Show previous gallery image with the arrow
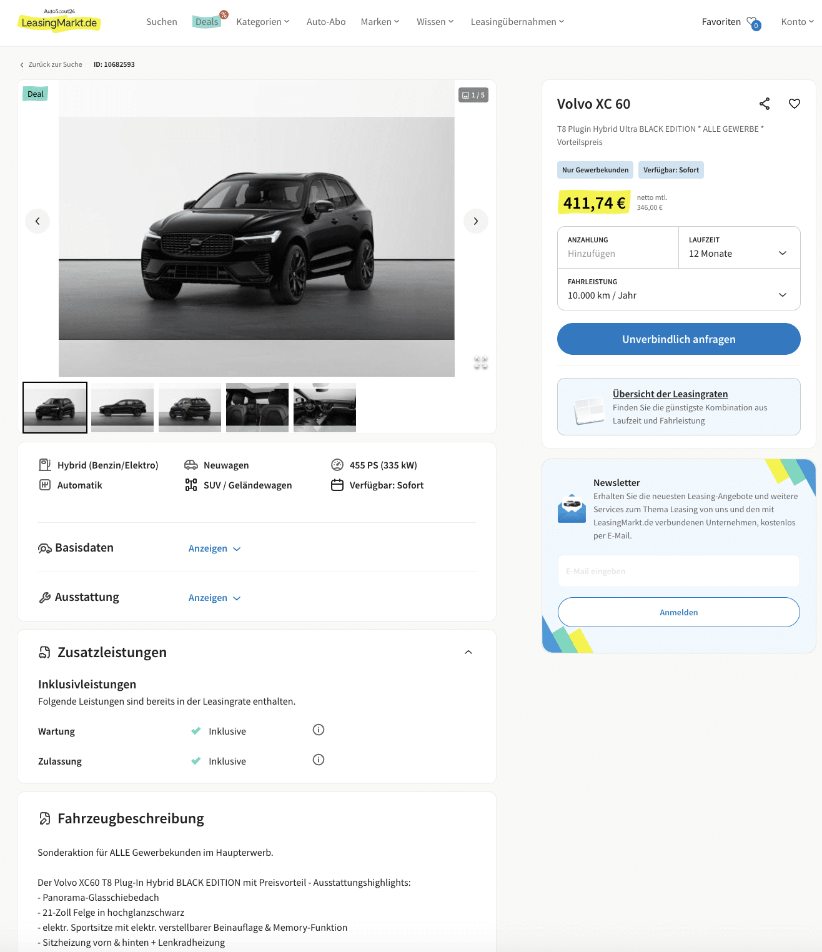 pyautogui.click(x=37, y=221)
